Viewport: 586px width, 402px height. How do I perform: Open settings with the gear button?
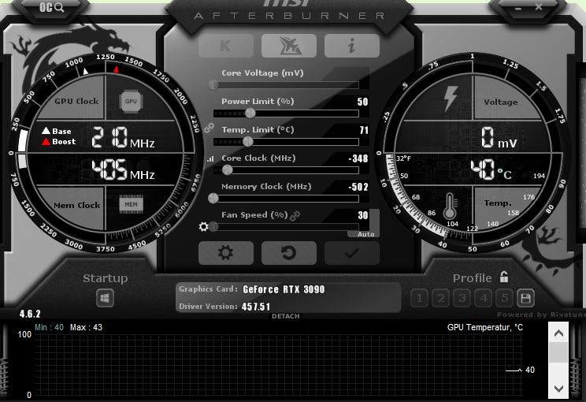tap(226, 253)
